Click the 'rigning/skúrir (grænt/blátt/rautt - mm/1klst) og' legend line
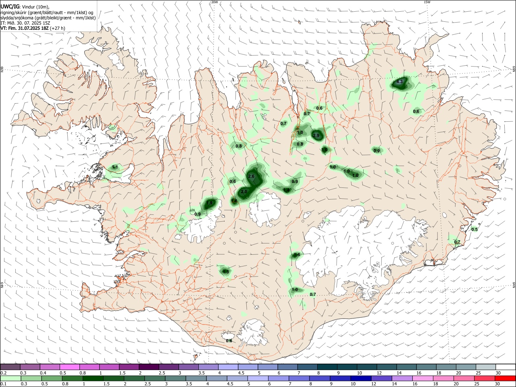The width and height of the screenshot is (516, 387). [47, 12]
